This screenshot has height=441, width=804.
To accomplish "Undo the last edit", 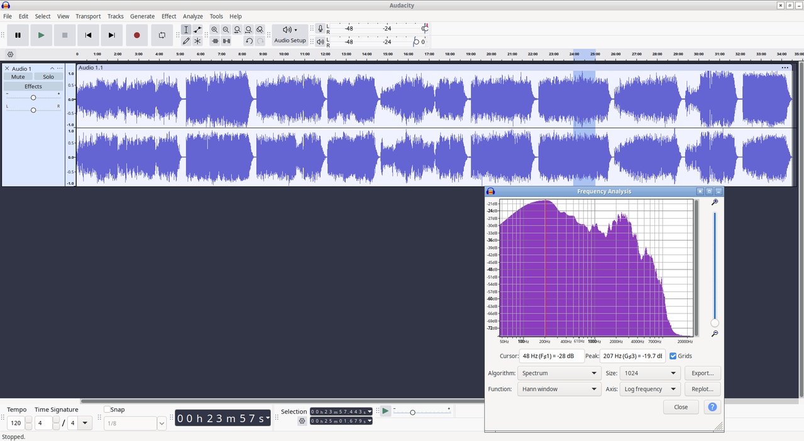I will coord(249,41).
